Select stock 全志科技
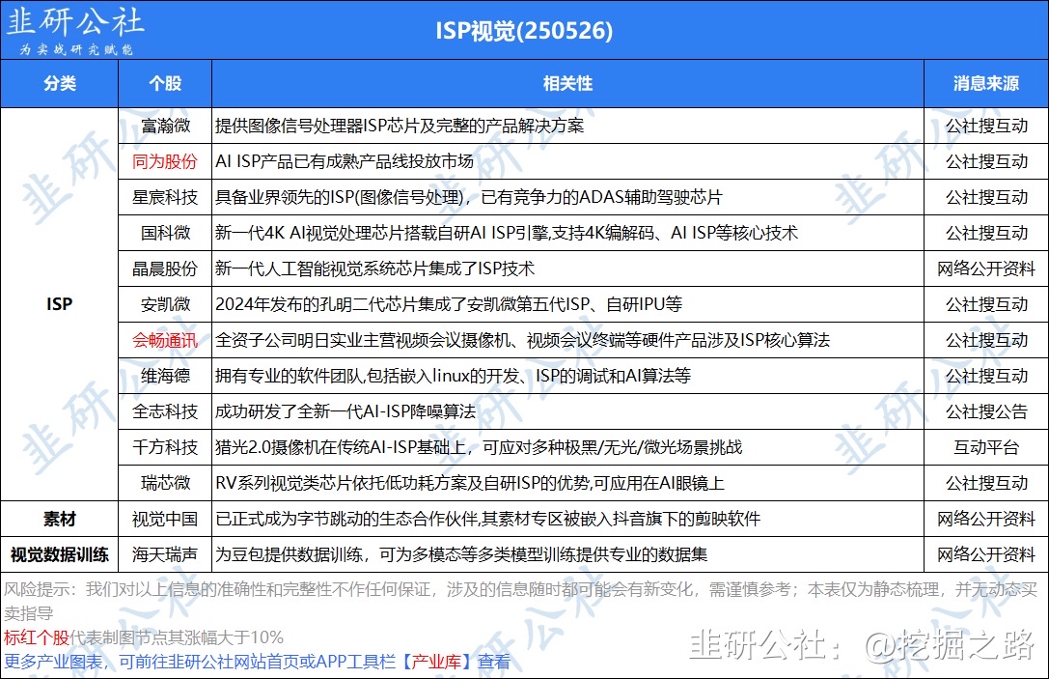1049x679 pixels. pyautogui.click(x=165, y=411)
